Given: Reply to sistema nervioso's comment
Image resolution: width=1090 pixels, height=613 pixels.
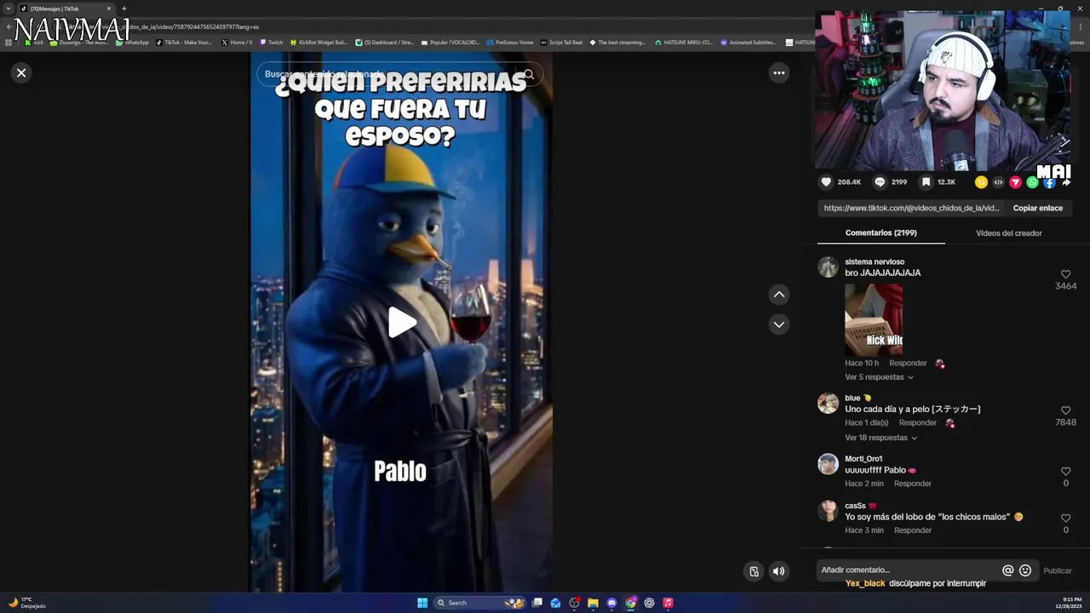Looking at the screenshot, I should [x=908, y=364].
